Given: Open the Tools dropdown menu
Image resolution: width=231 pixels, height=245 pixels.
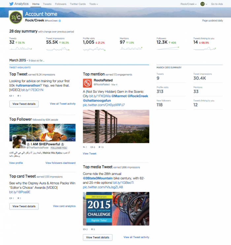Looking at the screenshot, I should pos(94,4).
